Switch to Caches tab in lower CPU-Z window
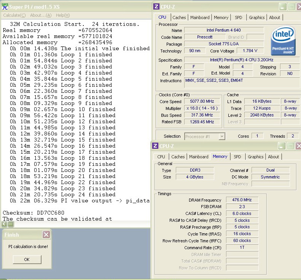 click(x=178, y=157)
